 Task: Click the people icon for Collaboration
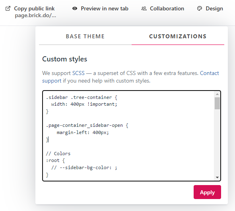pyautogui.click(x=144, y=8)
